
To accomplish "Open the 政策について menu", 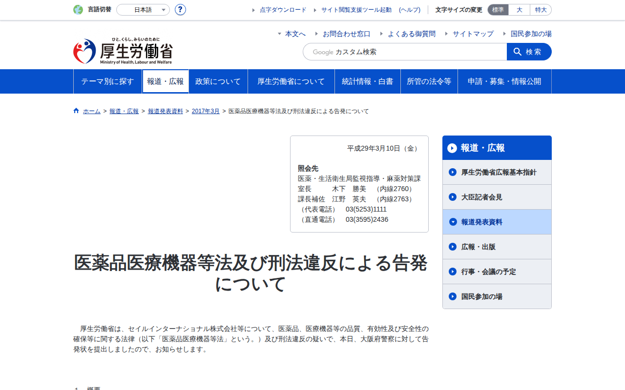I will coord(218,81).
